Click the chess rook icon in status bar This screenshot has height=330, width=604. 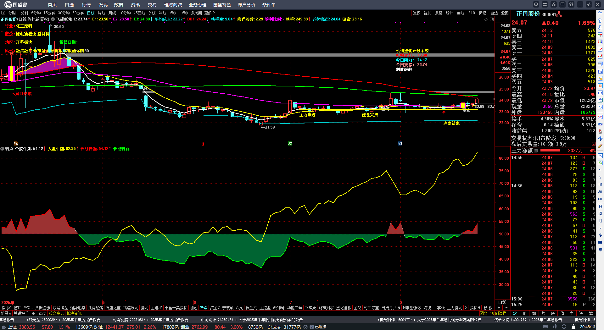click(573, 327)
